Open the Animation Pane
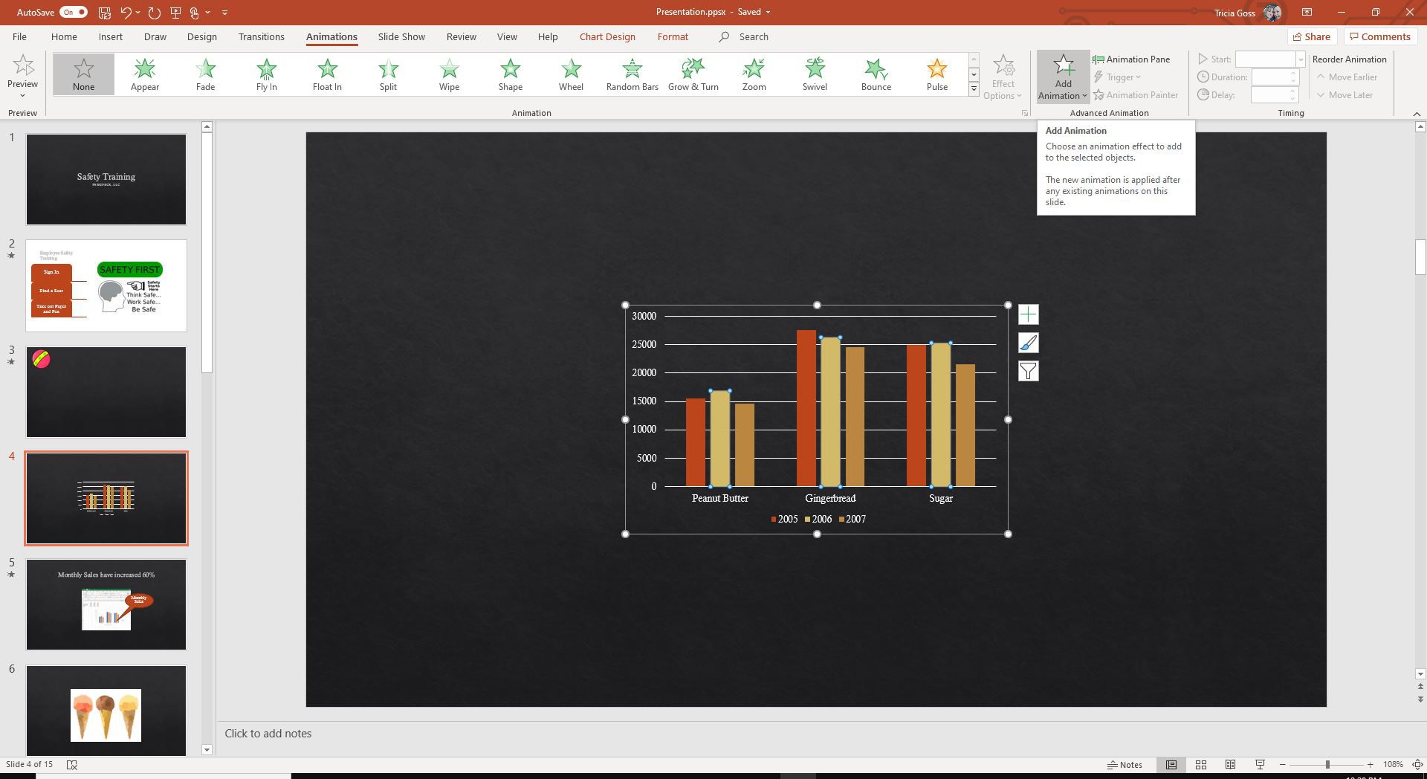Image resolution: width=1427 pixels, height=779 pixels. point(1131,59)
